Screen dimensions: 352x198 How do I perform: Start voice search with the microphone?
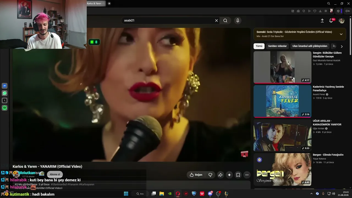[x=238, y=20]
